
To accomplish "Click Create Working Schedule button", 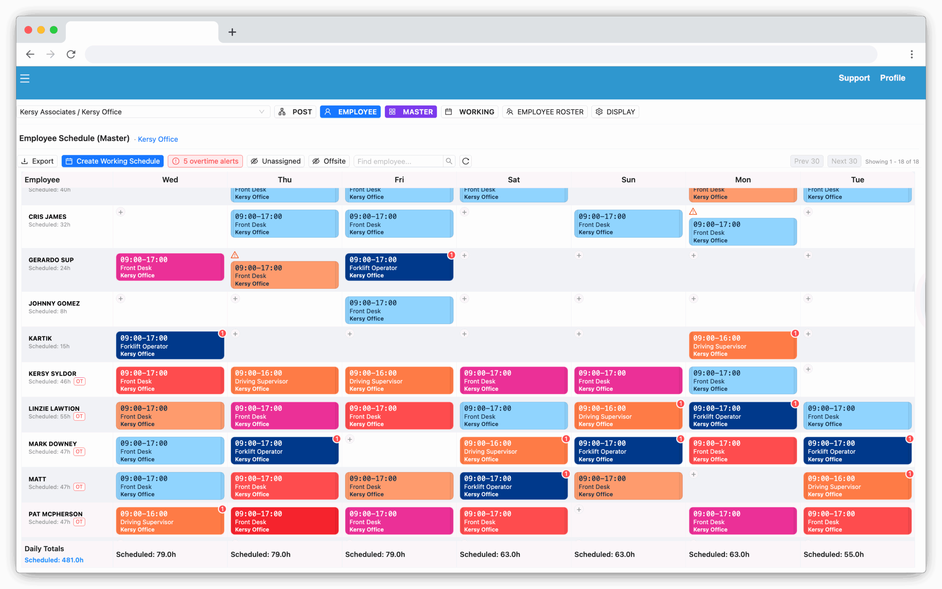I will (113, 161).
